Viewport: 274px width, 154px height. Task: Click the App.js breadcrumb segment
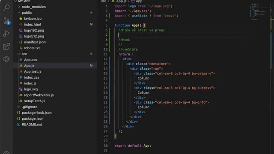point(121,1)
